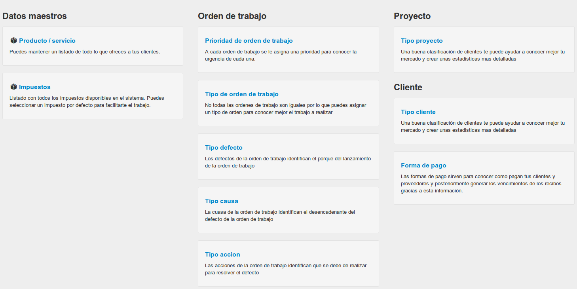Go to Tipo causa
Image resolution: width=577 pixels, height=289 pixels.
(222, 201)
